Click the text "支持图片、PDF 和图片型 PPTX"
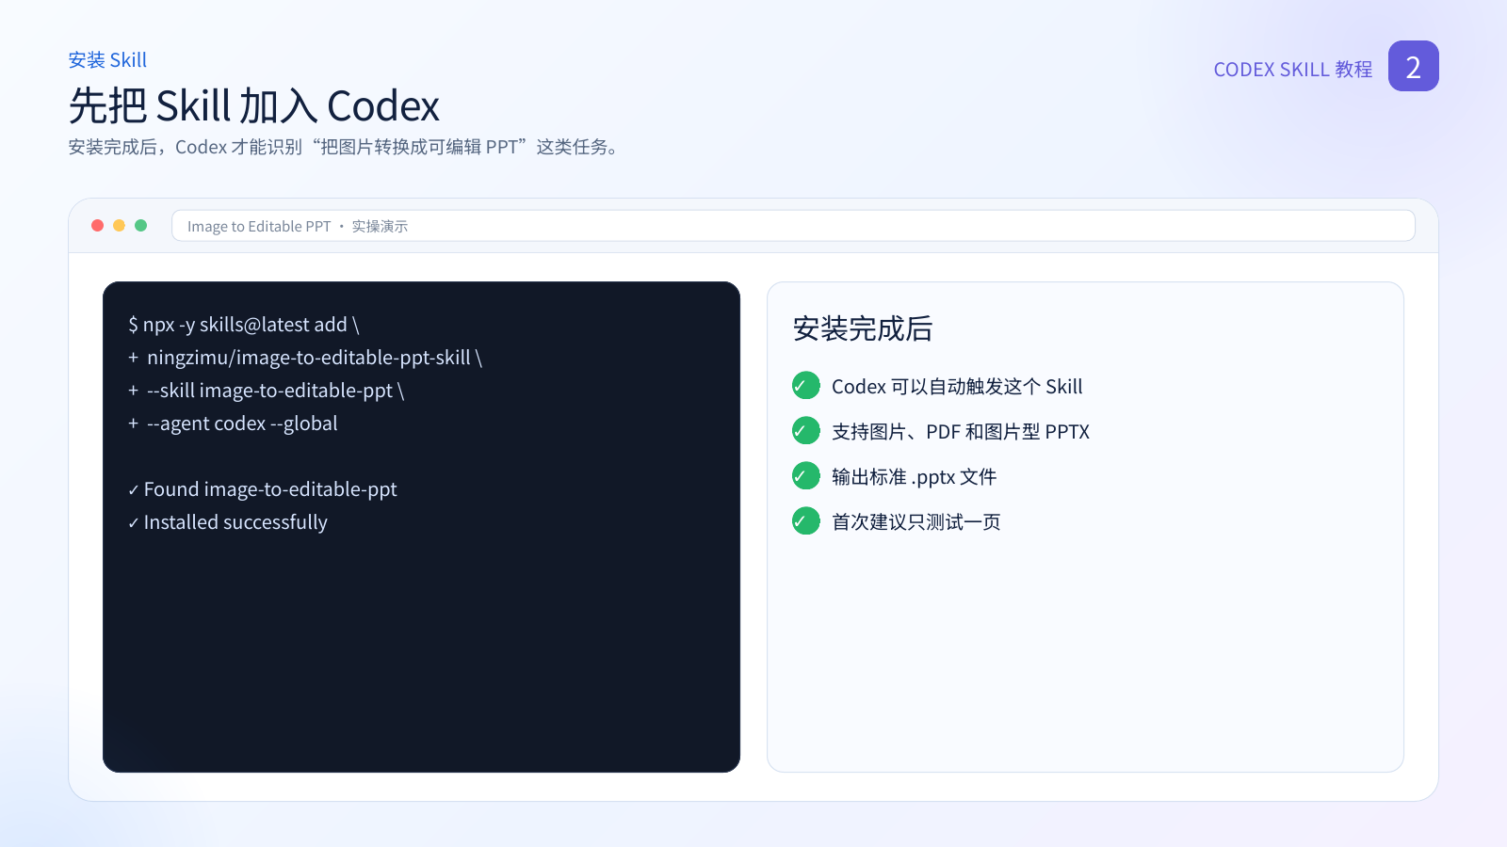Screen dimensions: 1507x847 point(961,432)
